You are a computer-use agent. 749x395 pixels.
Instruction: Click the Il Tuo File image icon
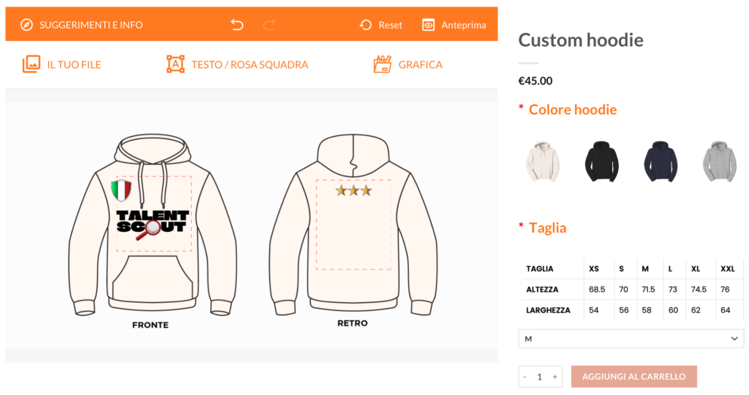31,64
